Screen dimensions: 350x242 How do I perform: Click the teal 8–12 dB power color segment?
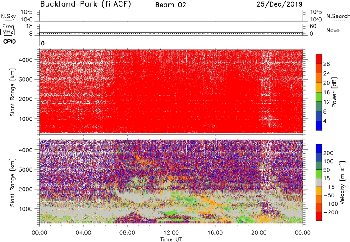coord(319,106)
